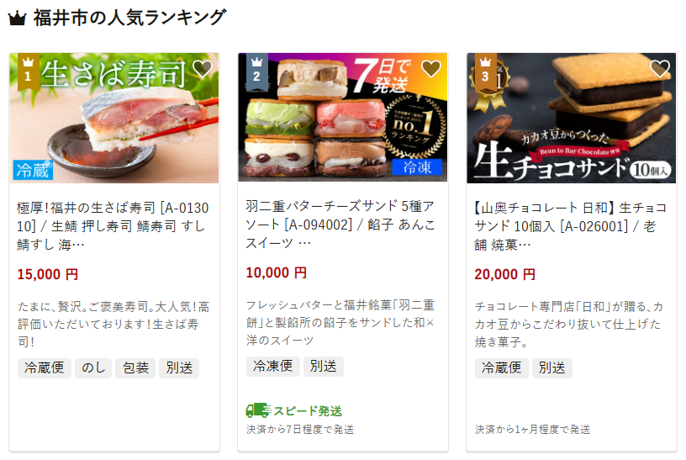Click the green スピード発送 truck icon
Viewport: 686px width, 460px height.
(x=258, y=410)
